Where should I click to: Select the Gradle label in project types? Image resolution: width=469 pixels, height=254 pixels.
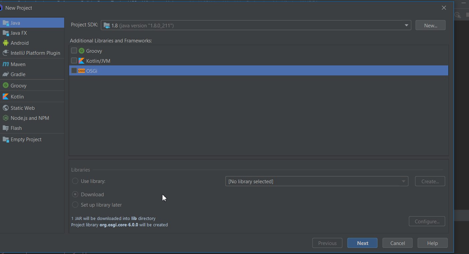click(18, 74)
